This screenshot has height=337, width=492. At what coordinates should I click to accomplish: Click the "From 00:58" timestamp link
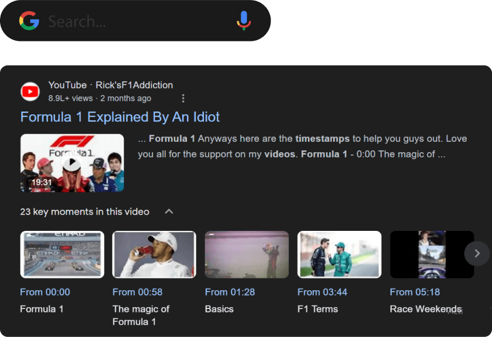[138, 292]
